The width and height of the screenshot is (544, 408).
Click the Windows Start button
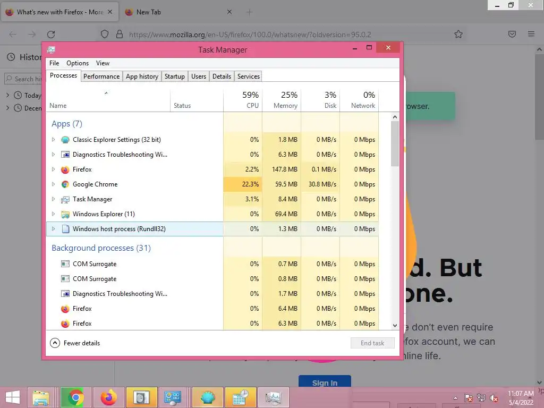coord(13,397)
